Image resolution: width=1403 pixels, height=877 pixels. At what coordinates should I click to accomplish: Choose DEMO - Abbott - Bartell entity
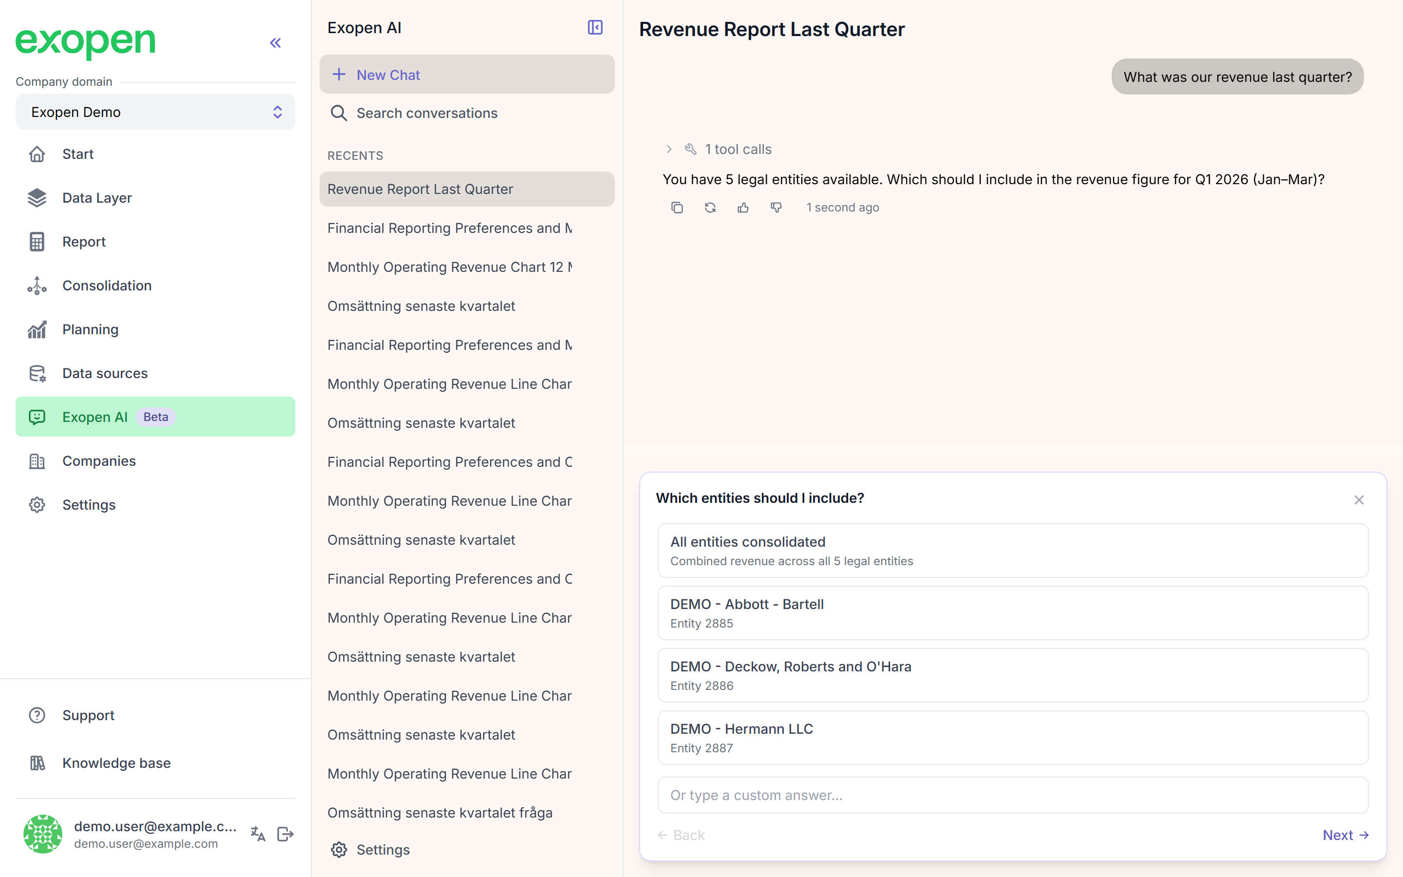(1013, 613)
